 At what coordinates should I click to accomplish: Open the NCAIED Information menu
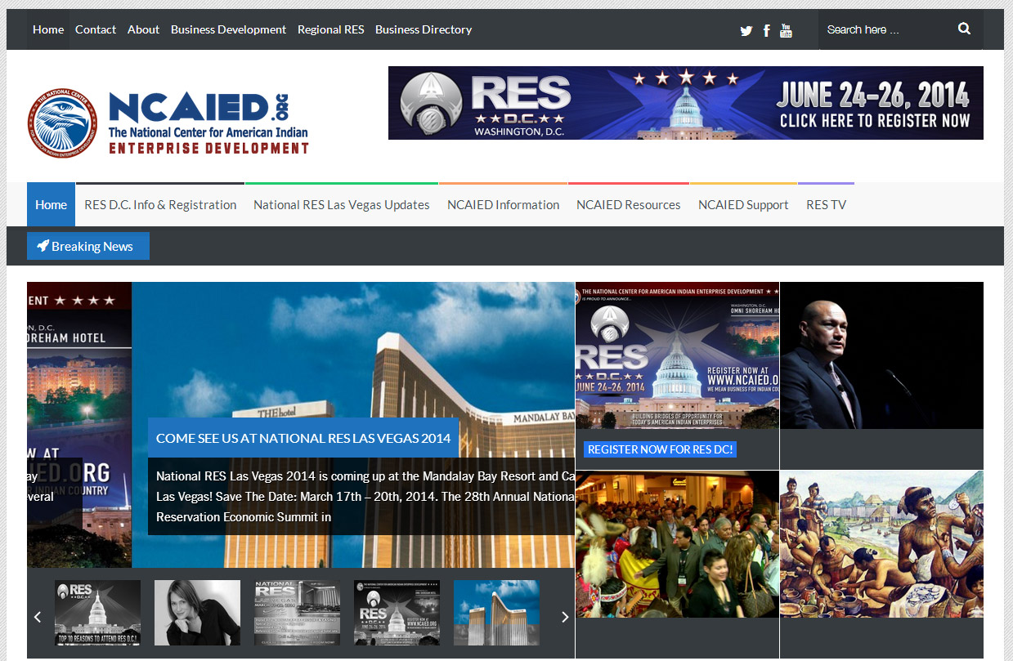click(503, 204)
